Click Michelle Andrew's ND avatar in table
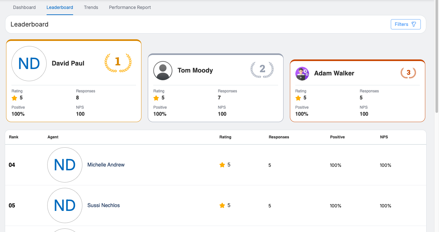439x232 pixels. [65, 165]
